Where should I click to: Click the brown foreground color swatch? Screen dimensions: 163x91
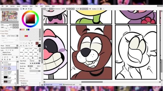click(37, 43)
